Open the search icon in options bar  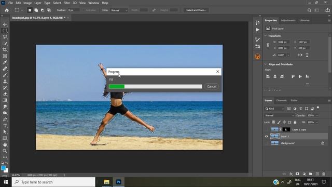309,10
